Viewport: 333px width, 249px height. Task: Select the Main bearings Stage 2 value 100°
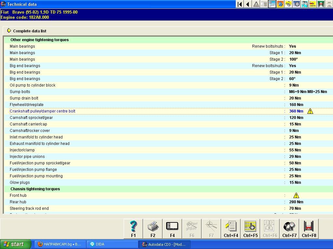[294, 59]
